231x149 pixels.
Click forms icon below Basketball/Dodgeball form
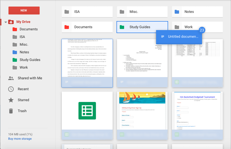pos(177,134)
